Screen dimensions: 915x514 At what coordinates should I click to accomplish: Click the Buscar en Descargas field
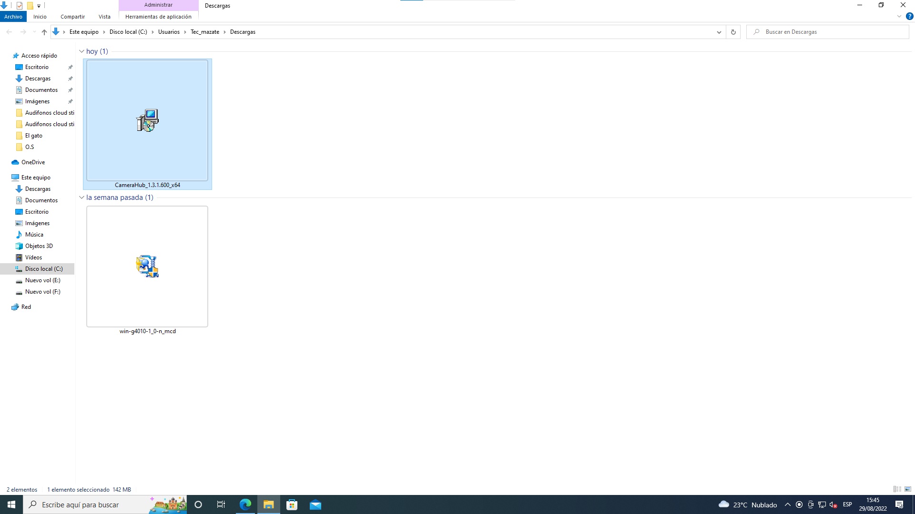pos(829,32)
